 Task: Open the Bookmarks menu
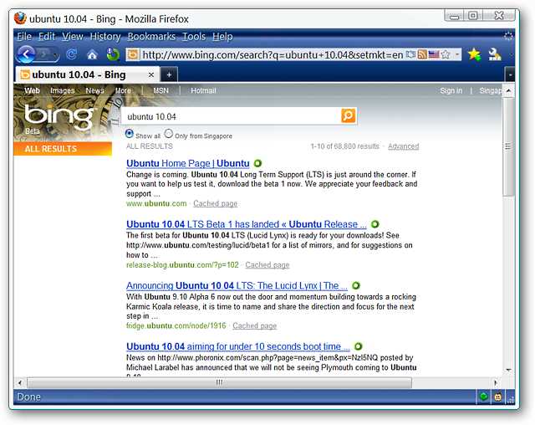tap(151, 37)
